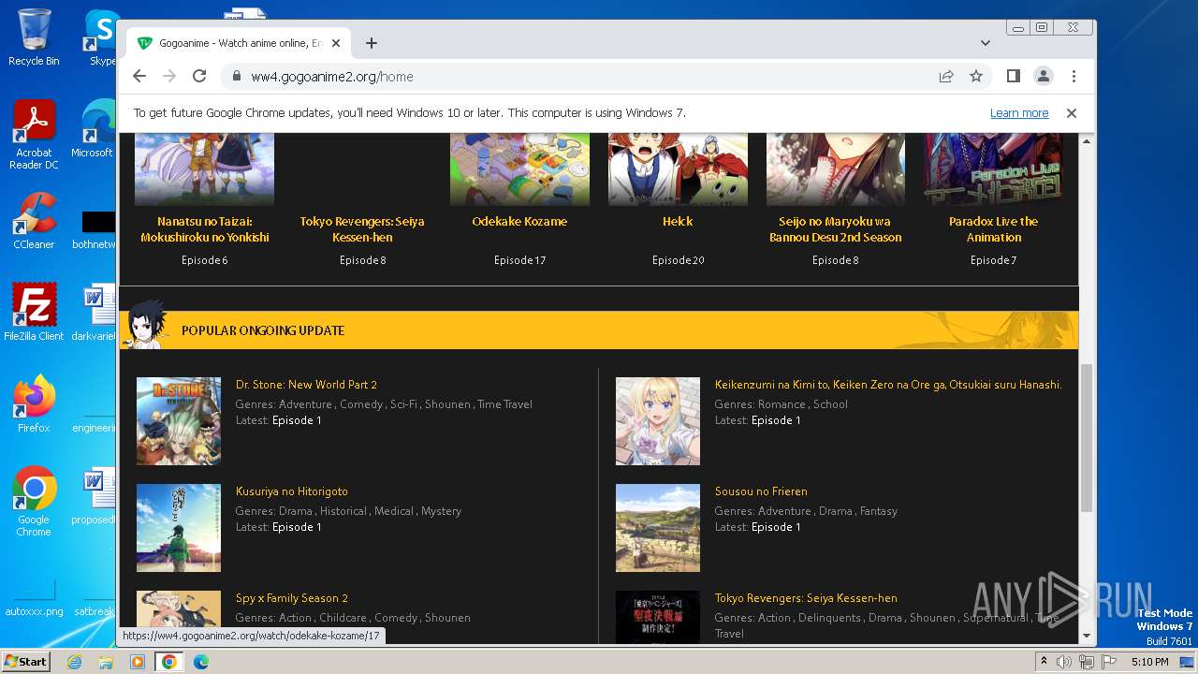Click the taskbar clock 5:10 PM
The width and height of the screenshot is (1198, 674).
(1150, 662)
